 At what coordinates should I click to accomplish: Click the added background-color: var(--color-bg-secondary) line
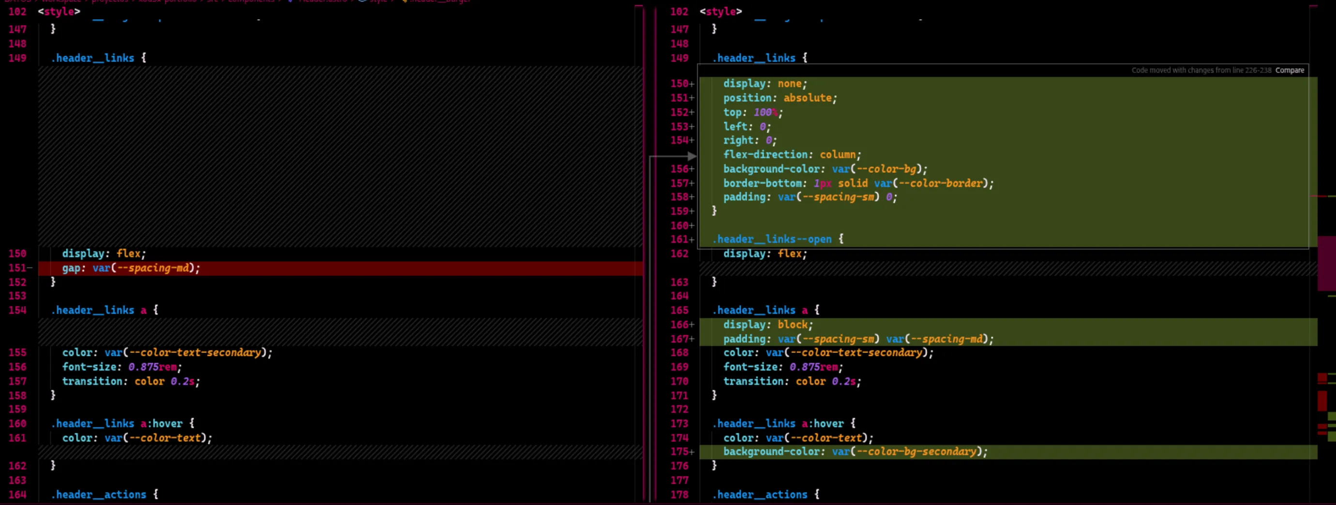coord(1008,452)
